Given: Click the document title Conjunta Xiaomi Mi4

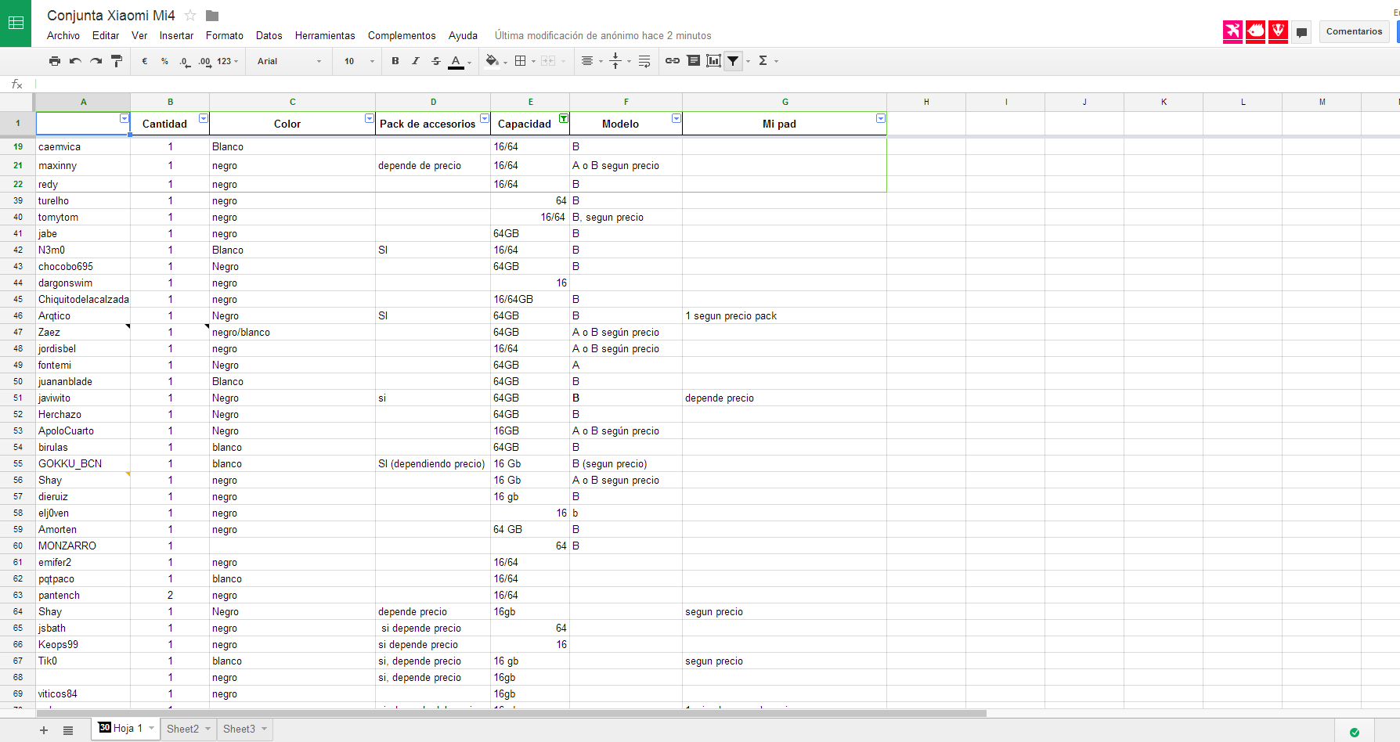Looking at the screenshot, I should coord(111,15).
